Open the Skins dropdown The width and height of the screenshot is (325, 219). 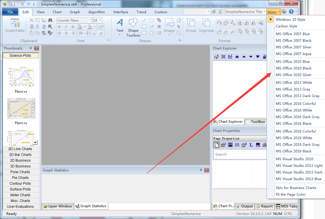pos(274,12)
